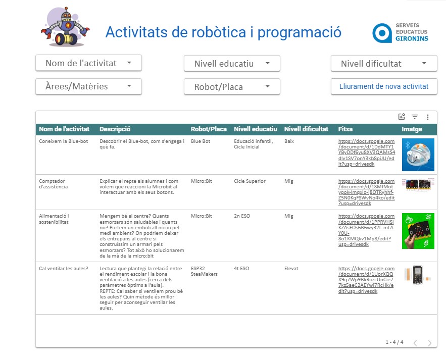Open the three-dot more options menu
The width and height of the screenshot is (446, 355).
coord(428,117)
